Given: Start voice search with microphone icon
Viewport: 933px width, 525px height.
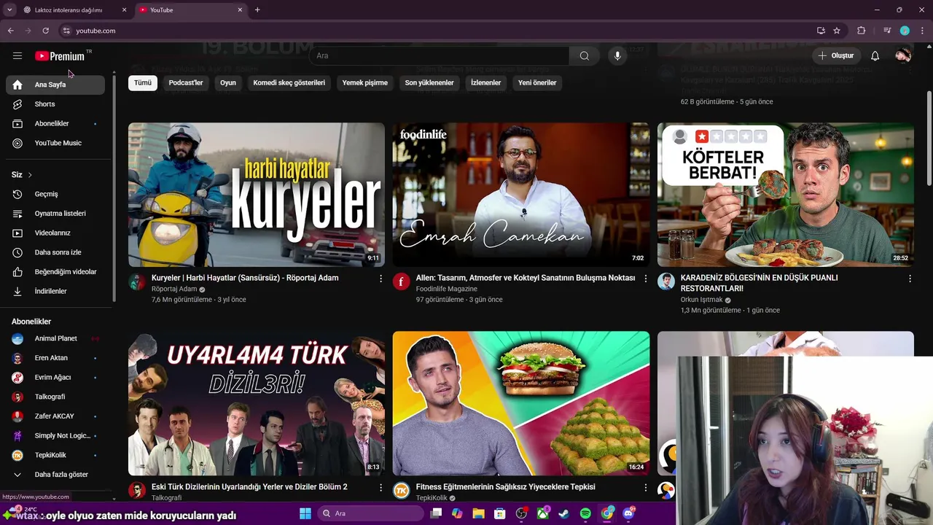Looking at the screenshot, I should pyautogui.click(x=617, y=55).
